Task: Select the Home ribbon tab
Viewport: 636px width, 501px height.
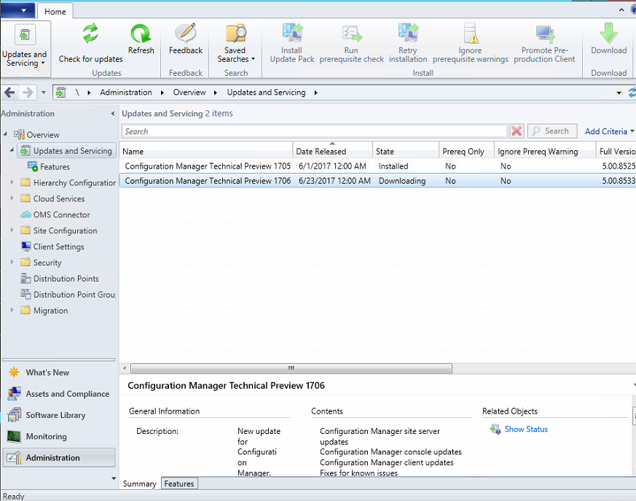Action: pyautogui.click(x=55, y=12)
